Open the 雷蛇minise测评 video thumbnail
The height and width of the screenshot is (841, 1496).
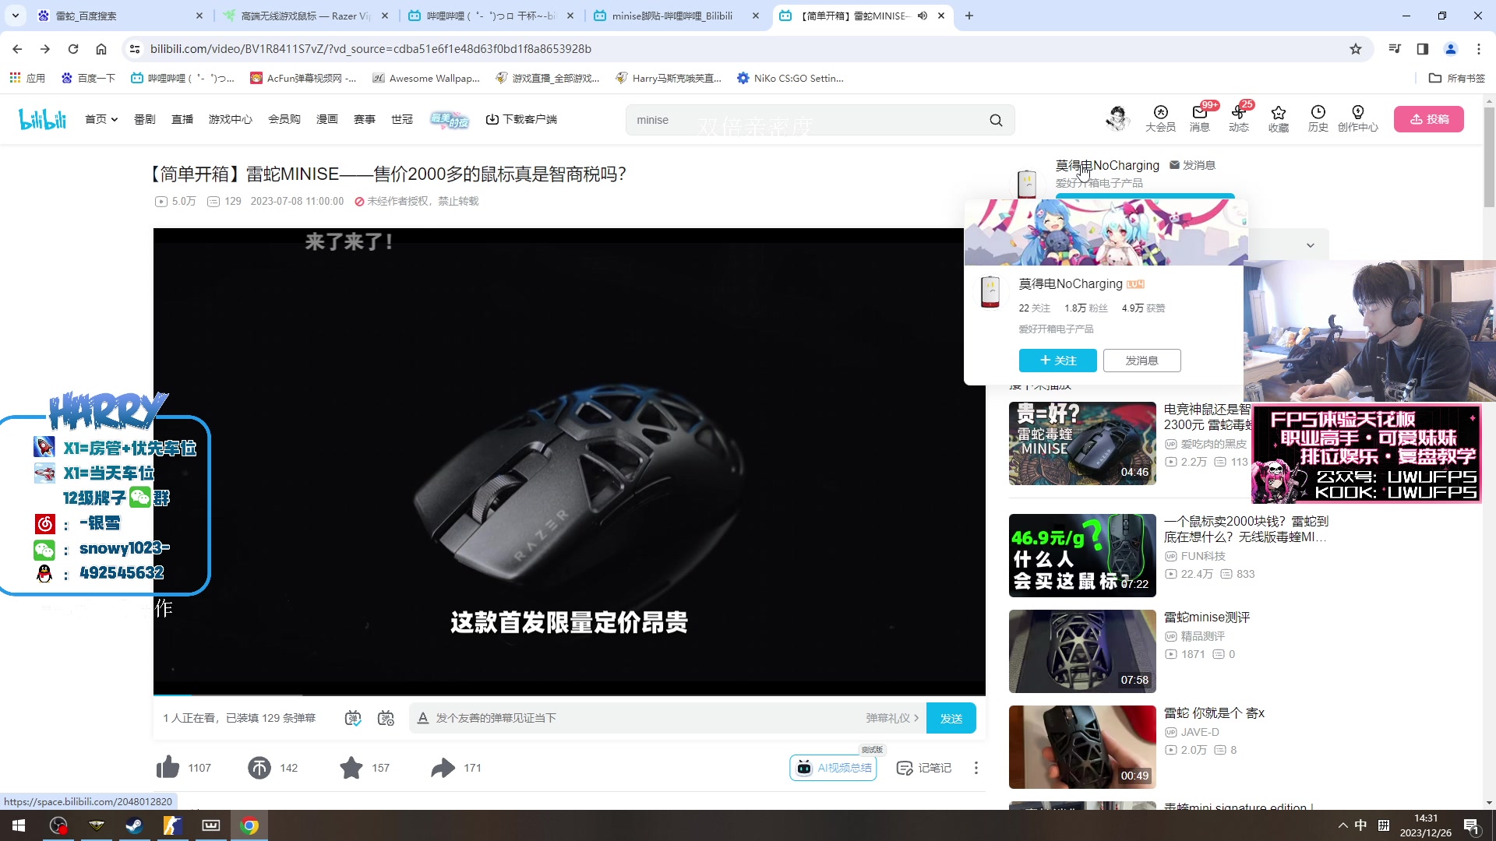pos(1082,651)
